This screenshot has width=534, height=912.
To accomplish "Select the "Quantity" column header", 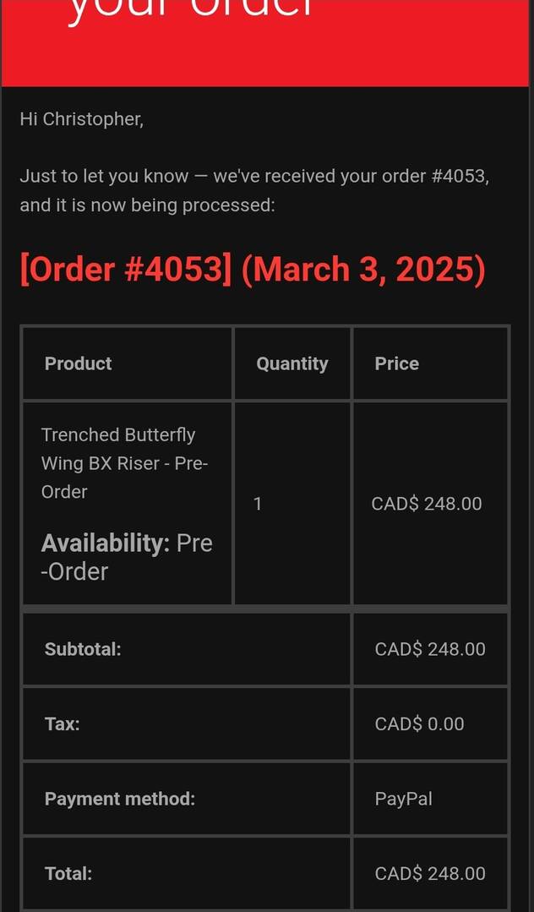I will coord(292,363).
